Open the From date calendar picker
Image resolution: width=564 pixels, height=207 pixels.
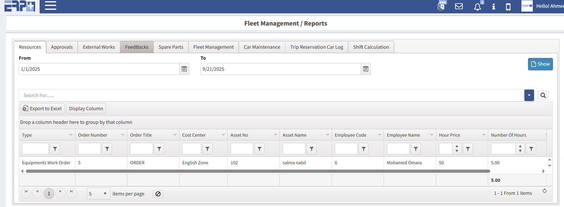[x=184, y=69]
